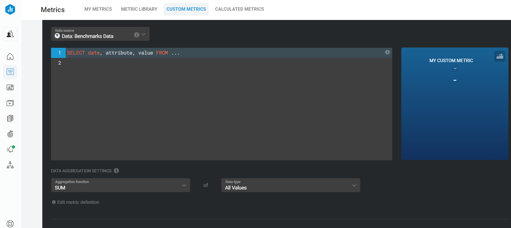Image resolution: width=511 pixels, height=228 pixels.
Task: Click the help lifebuoy icon at sidebar bottom
Action: tap(10, 224)
